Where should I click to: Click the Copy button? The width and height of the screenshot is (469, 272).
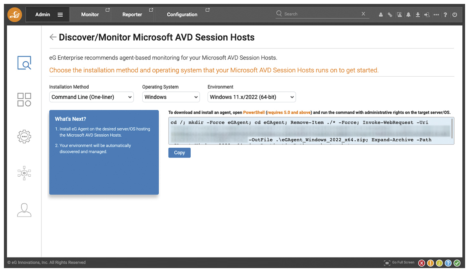tap(179, 153)
